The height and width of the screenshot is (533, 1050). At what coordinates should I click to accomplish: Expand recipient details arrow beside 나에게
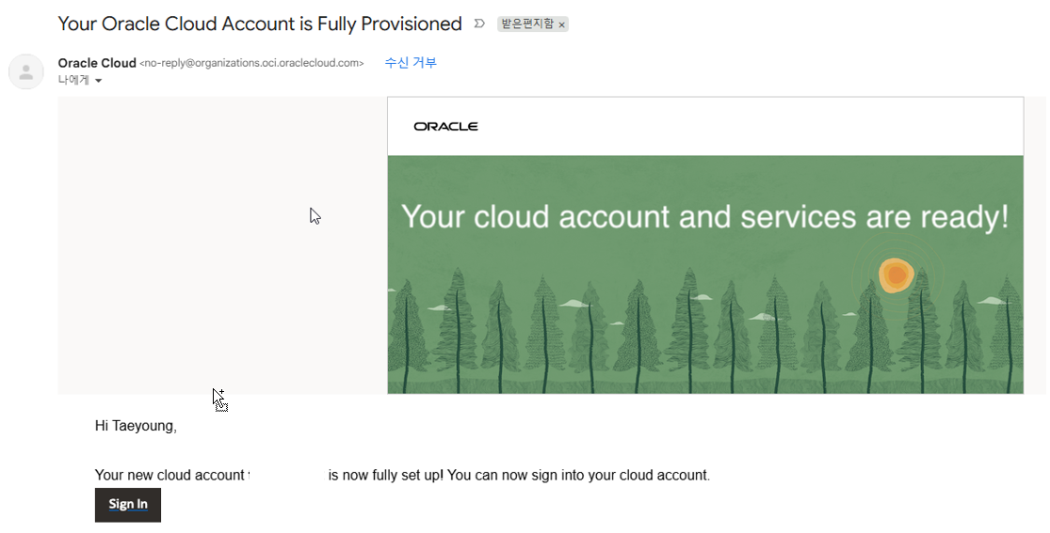tap(99, 81)
